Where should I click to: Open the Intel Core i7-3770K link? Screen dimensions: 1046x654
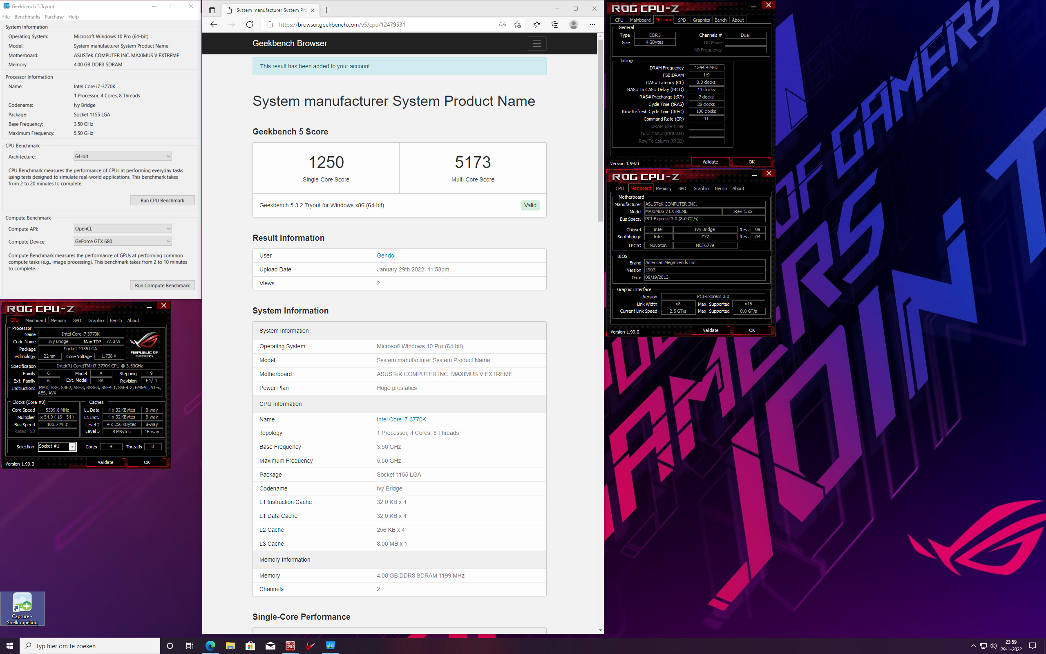pyautogui.click(x=401, y=419)
